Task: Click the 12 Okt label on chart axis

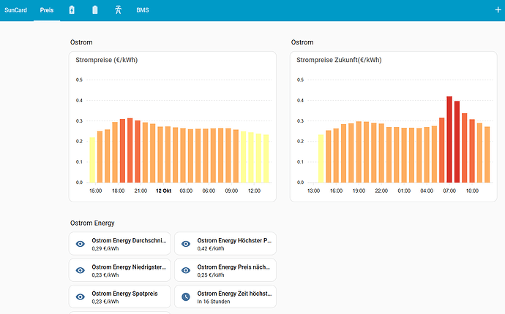Action: click(163, 190)
